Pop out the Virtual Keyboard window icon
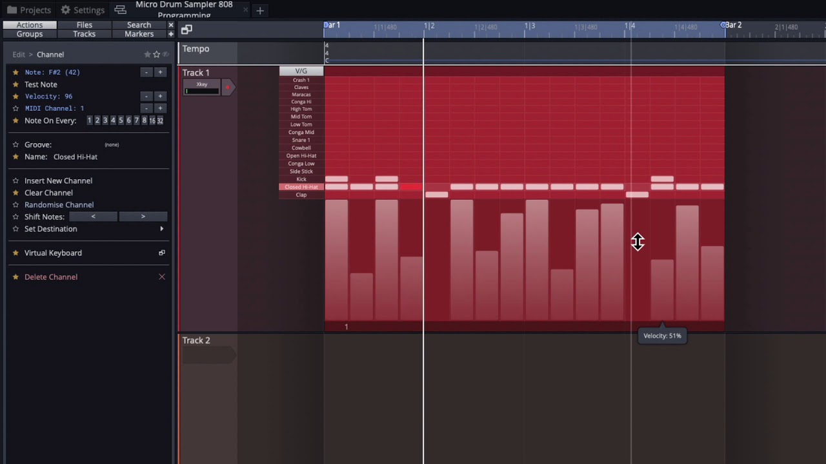826x464 pixels. pyautogui.click(x=162, y=253)
